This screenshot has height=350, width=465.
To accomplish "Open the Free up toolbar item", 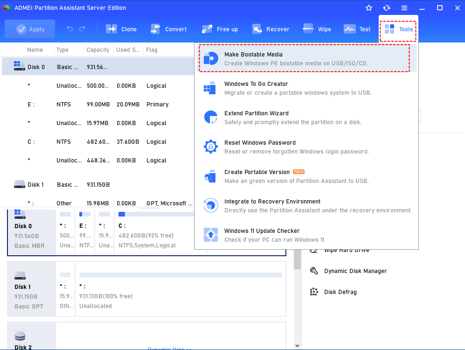I will (220, 29).
